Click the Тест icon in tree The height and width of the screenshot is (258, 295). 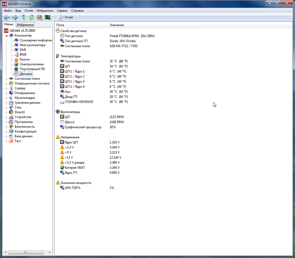click(11, 141)
